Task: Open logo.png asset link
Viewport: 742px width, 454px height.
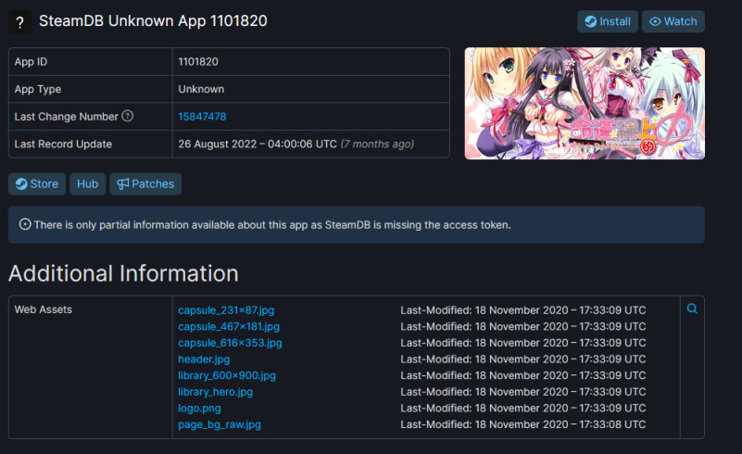Action: (199, 408)
